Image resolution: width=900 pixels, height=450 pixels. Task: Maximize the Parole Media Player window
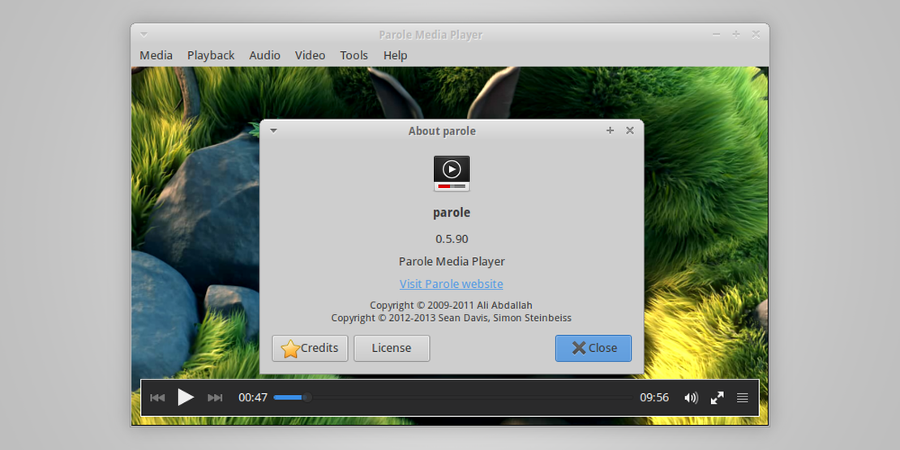coord(736,34)
